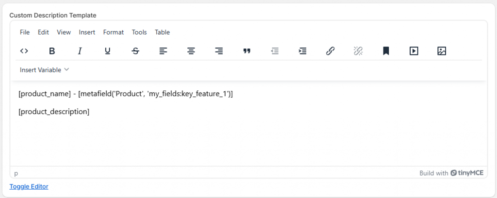Align text to the left
The height and width of the screenshot is (198, 497).
tap(164, 50)
